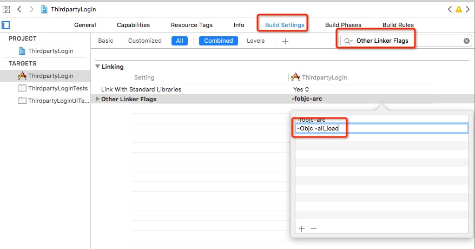Go forward with the right chevron

tap(31, 9)
